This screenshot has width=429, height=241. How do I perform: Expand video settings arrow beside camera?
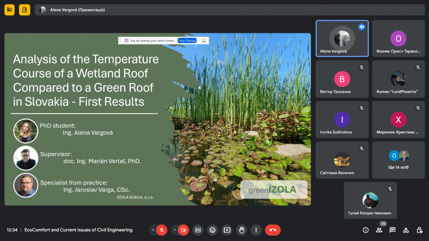[x=174, y=230]
